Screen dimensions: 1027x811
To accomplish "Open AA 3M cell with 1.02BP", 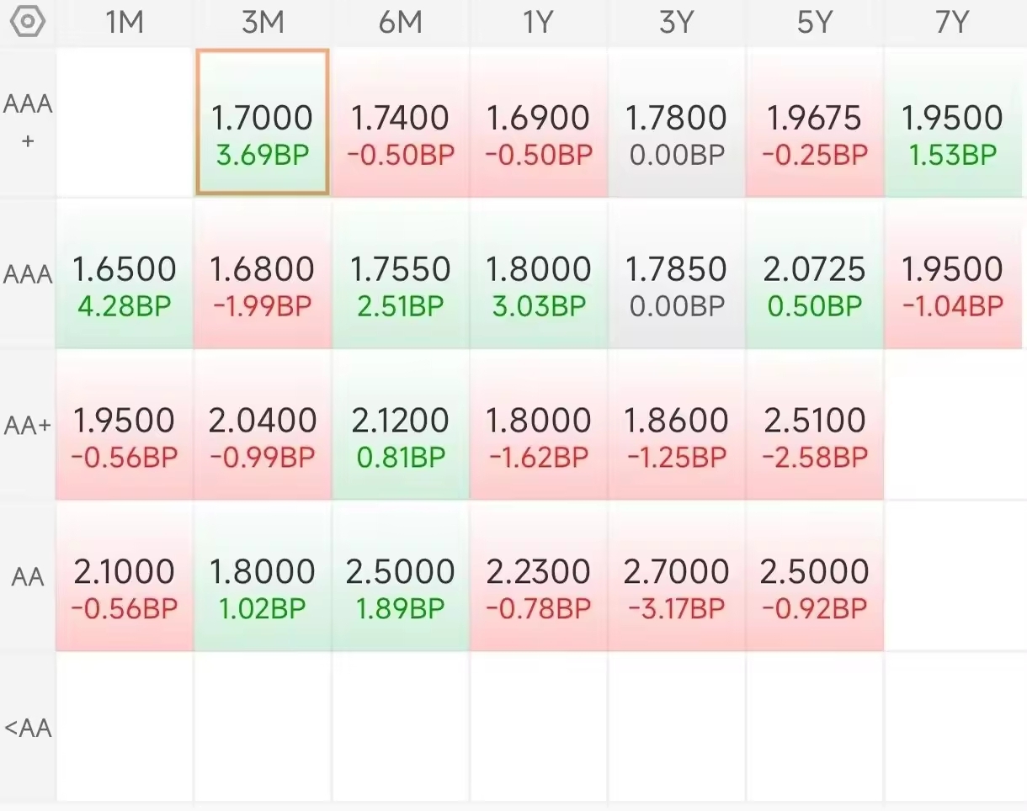I will tap(263, 577).
